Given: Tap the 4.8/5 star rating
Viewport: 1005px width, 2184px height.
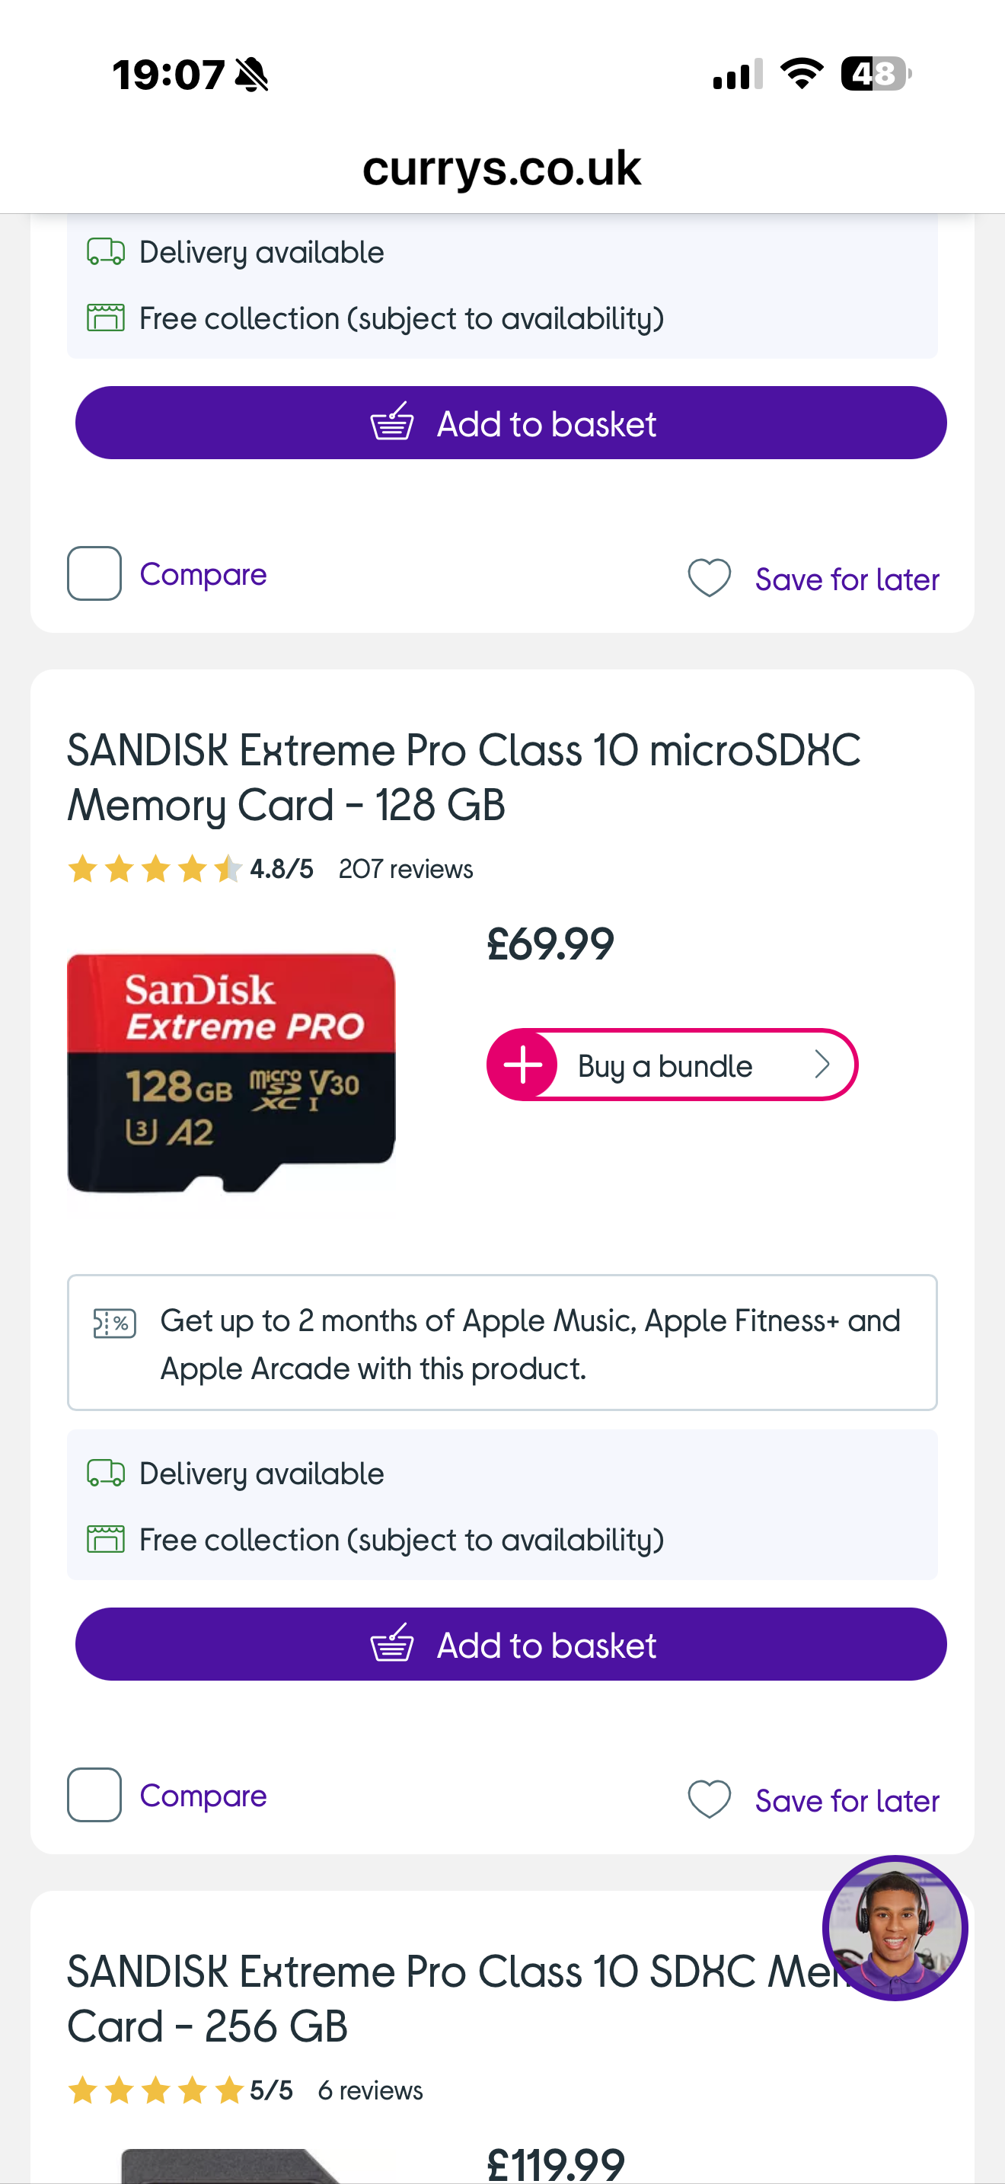Looking at the screenshot, I should [x=190, y=869].
